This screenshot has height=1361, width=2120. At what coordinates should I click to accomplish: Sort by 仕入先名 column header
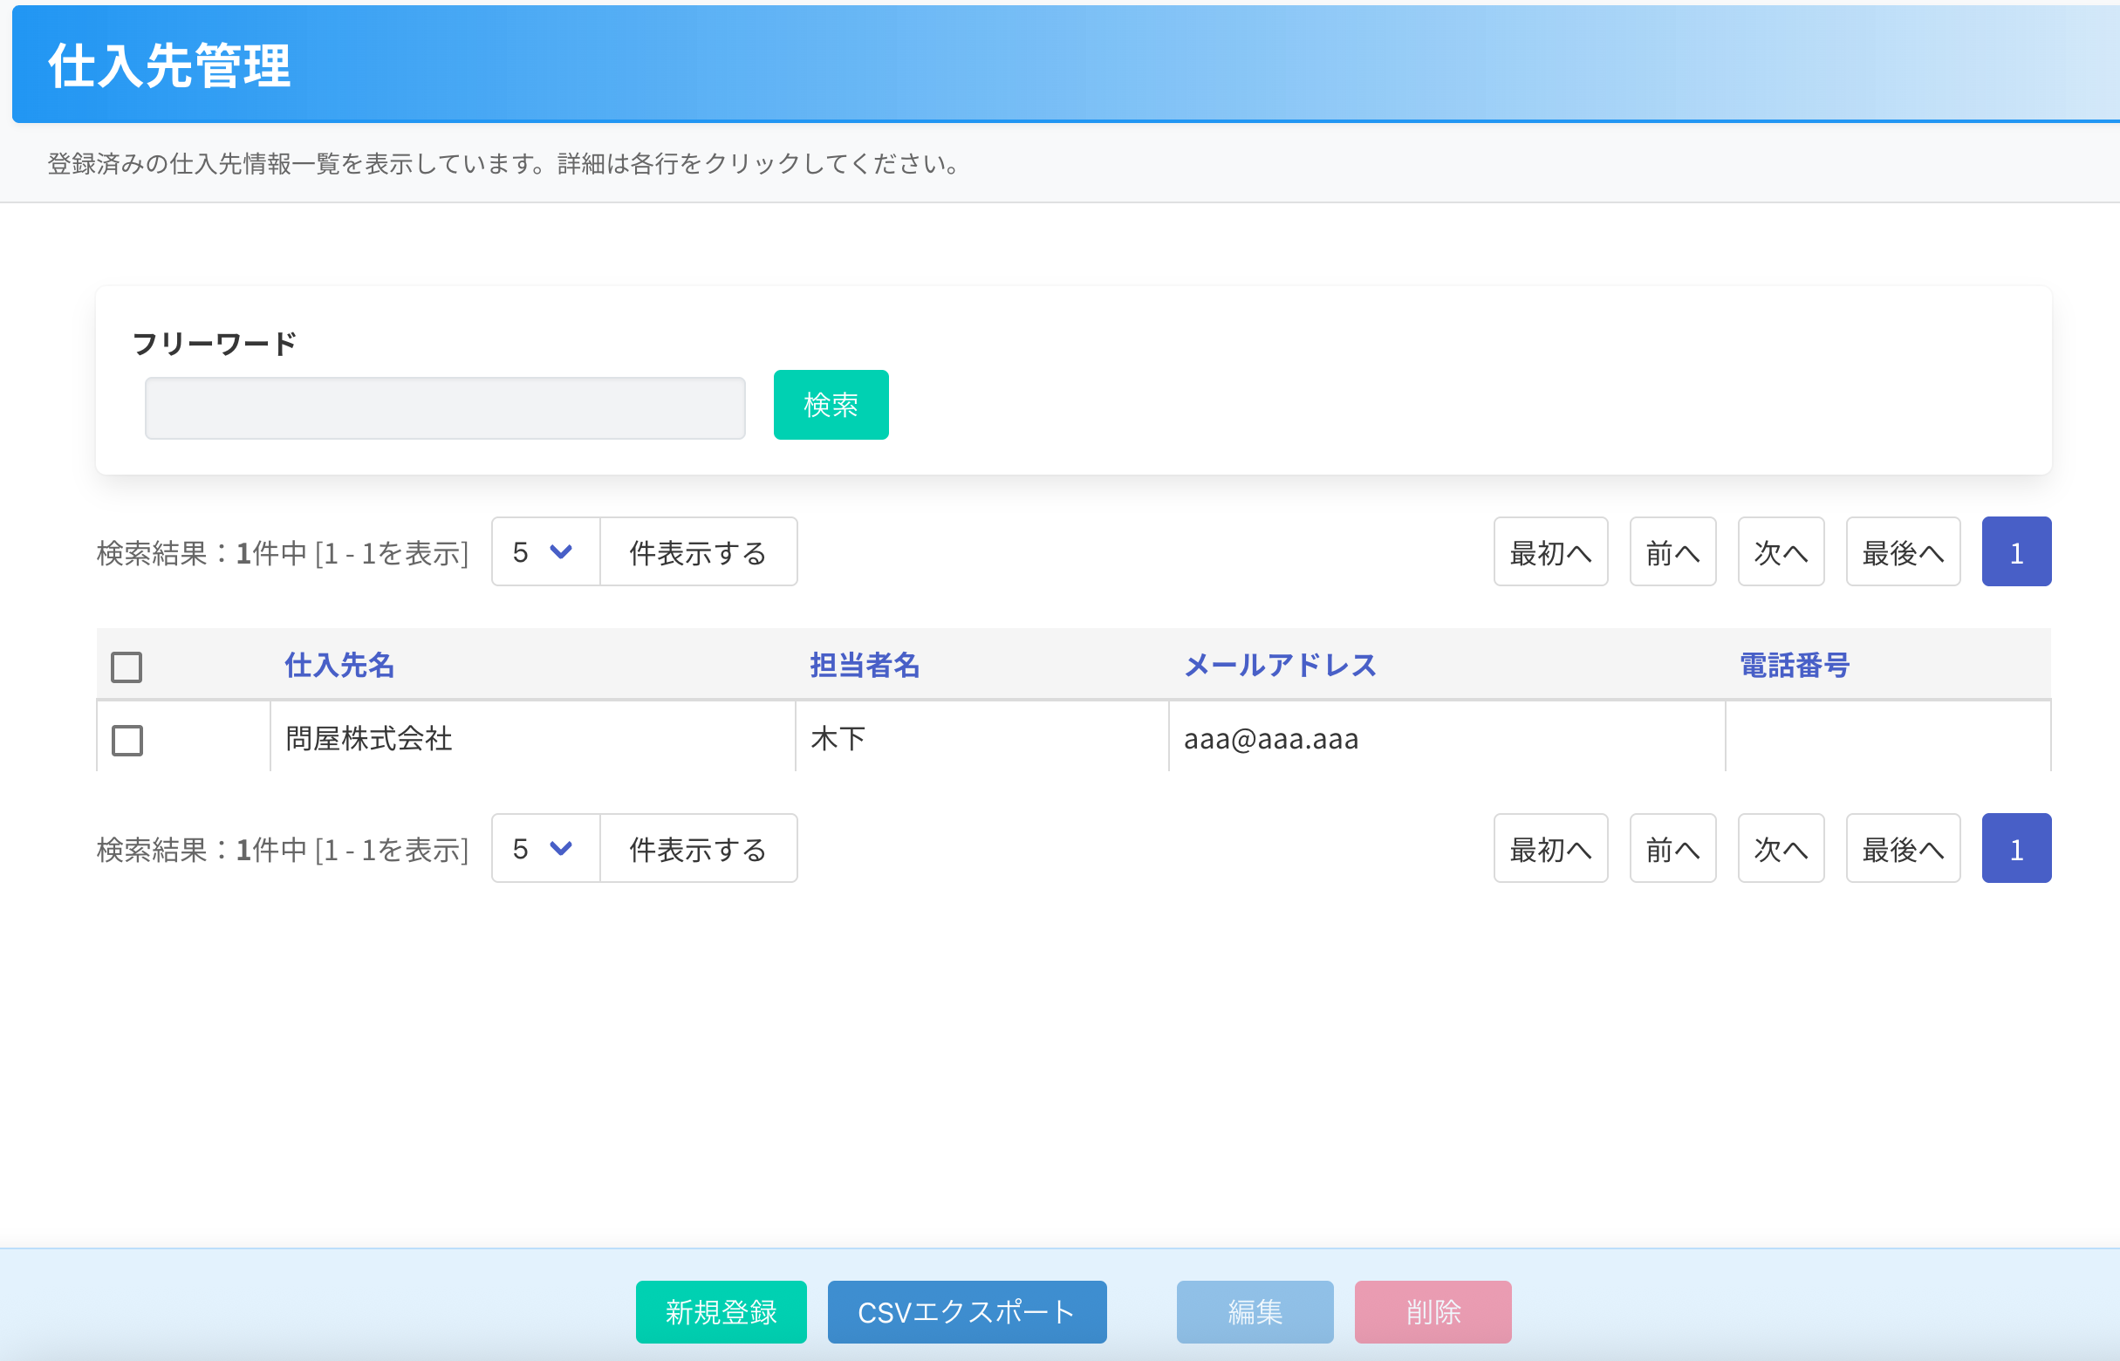tap(339, 665)
